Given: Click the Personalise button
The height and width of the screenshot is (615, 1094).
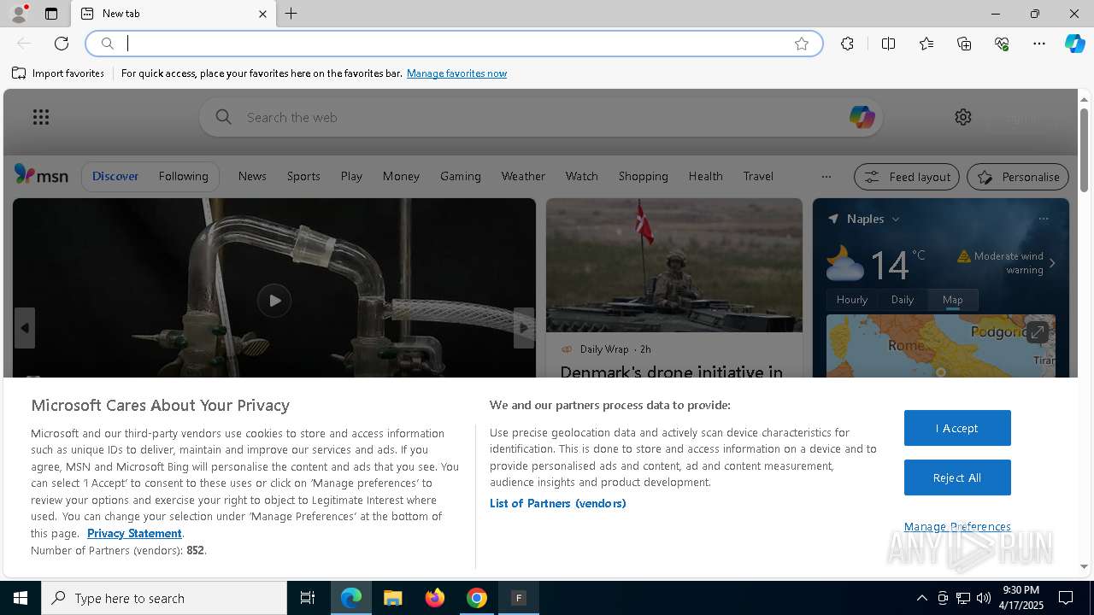Looking at the screenshot, I should [1018, 177].
